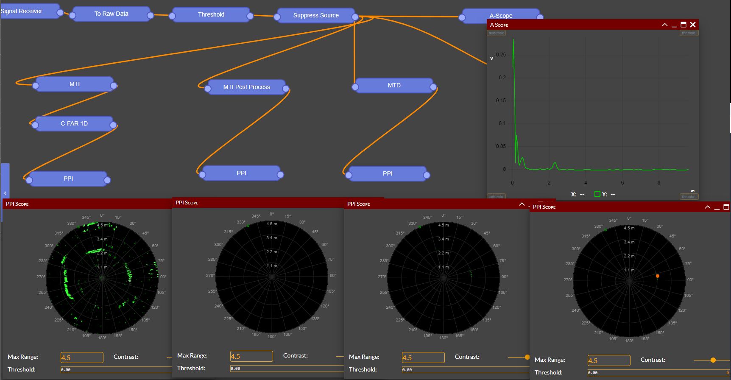This screenshot has width=731, height=380.
Task: Select the PPI node below C-FAR 1D
Action: [68, 179]
